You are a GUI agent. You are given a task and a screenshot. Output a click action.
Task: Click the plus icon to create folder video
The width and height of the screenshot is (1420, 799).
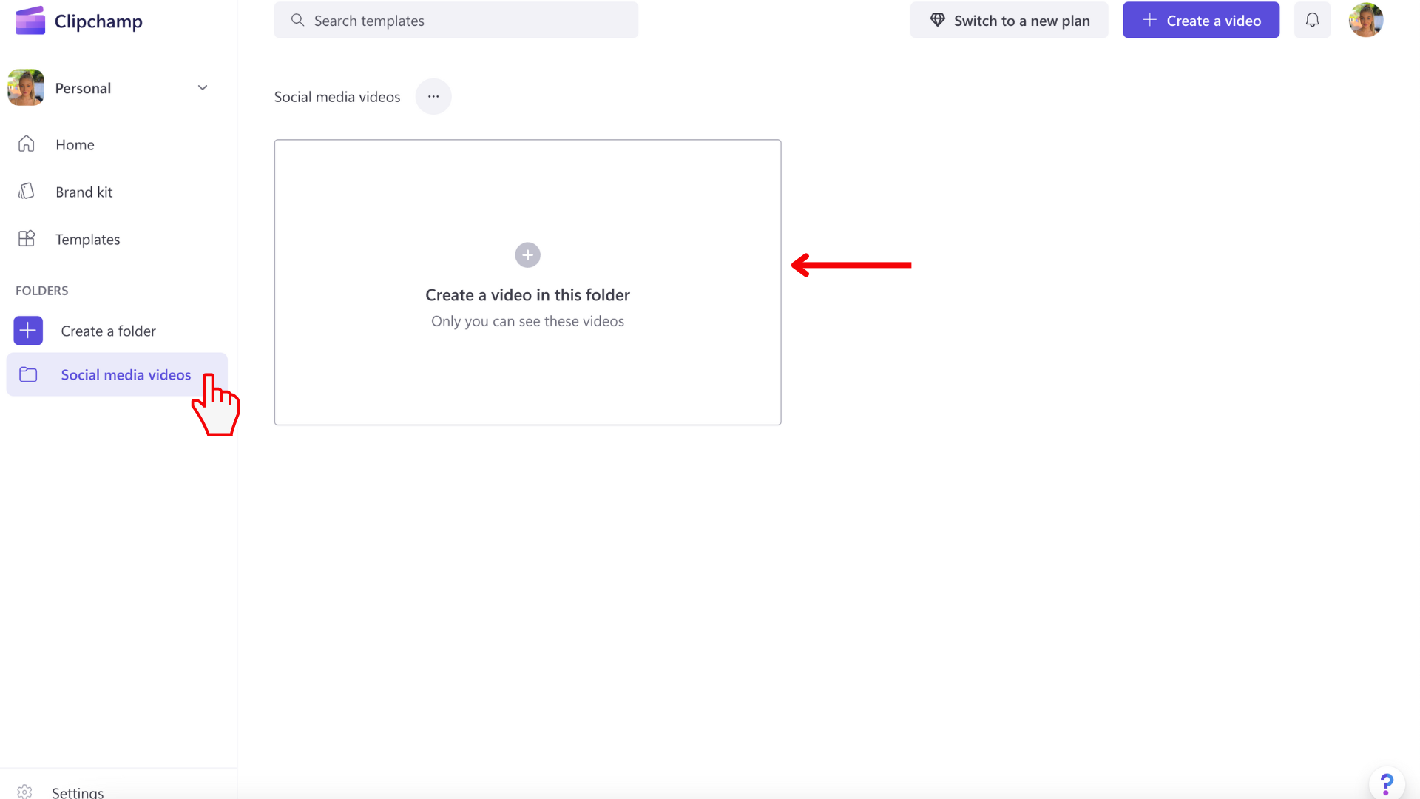(527, 254)
